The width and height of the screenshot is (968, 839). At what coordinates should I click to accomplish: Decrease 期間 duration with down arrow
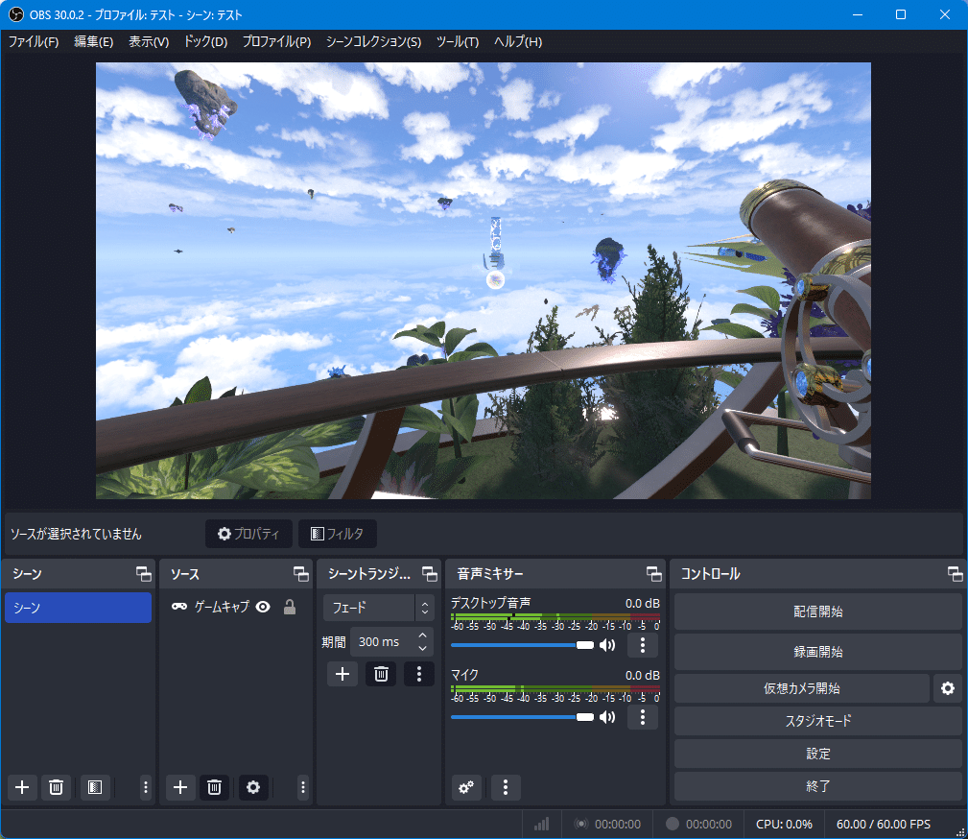coord(422,649)
